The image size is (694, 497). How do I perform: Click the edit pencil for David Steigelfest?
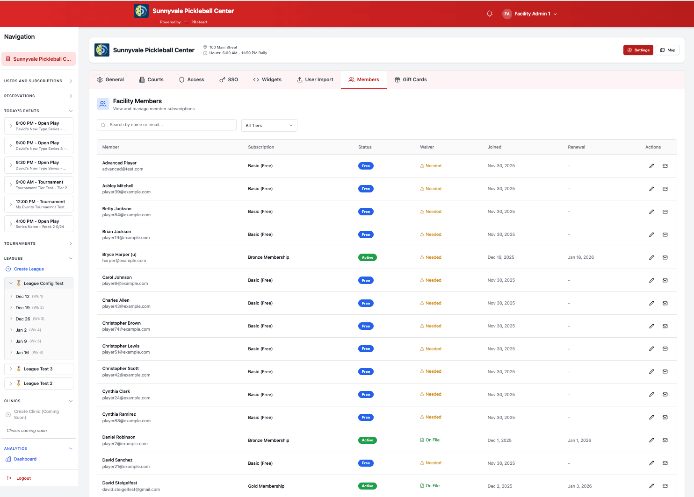pos(651,486)
